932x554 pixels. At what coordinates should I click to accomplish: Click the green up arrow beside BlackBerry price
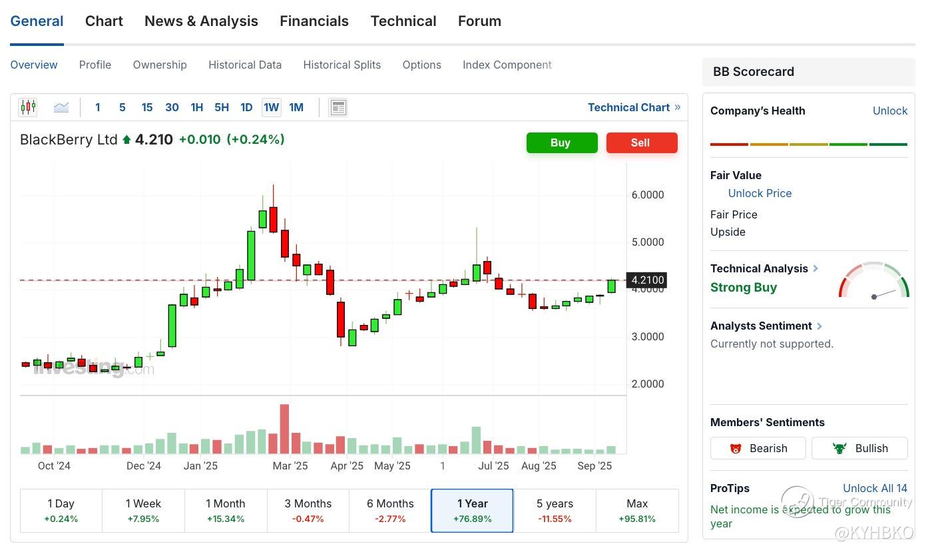point(126,140)
